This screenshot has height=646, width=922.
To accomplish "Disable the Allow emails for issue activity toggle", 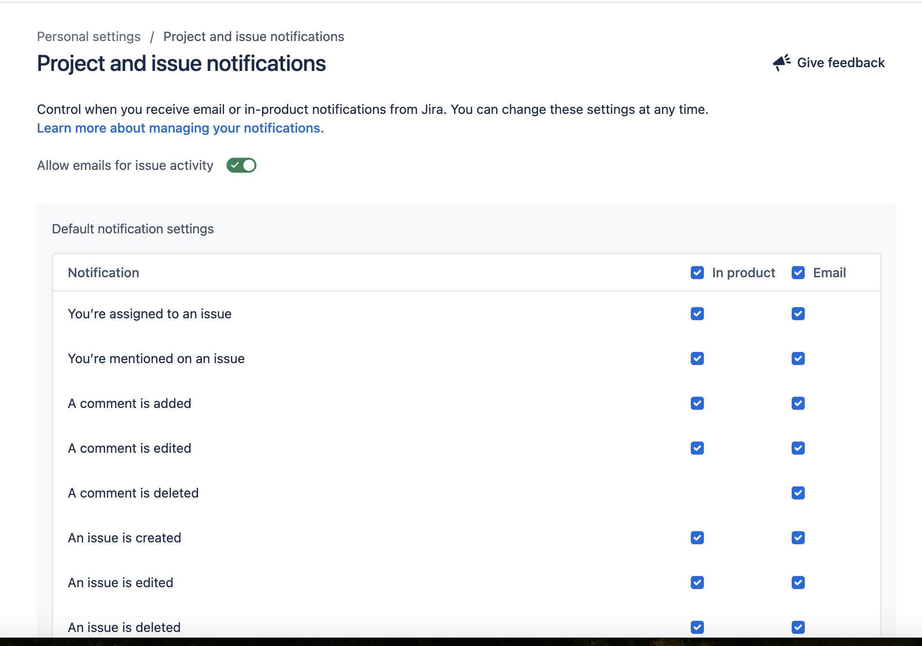I will [241, 165].
